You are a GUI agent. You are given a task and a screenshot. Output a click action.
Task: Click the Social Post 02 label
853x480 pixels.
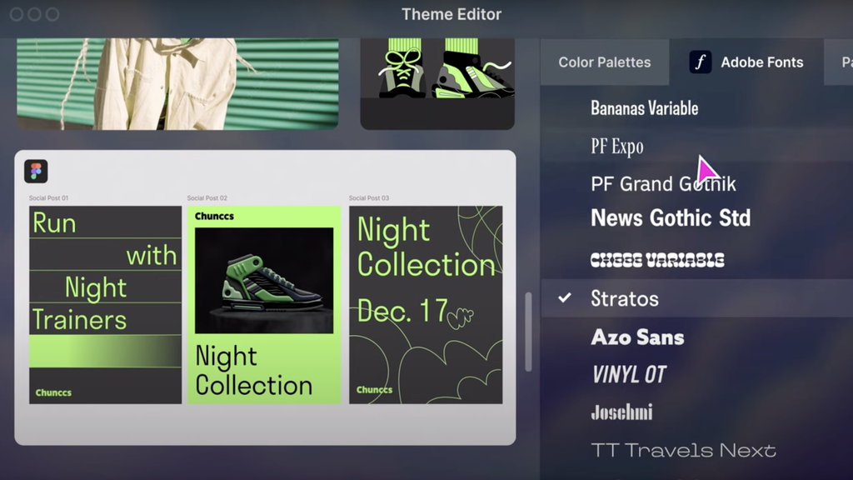[x=207, y=198]
